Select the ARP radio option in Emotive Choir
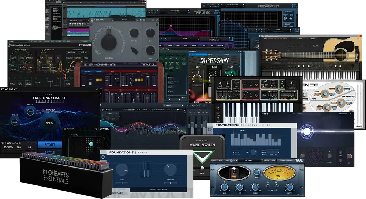Viewport: 366px width, 199px height. pos(243,131)
